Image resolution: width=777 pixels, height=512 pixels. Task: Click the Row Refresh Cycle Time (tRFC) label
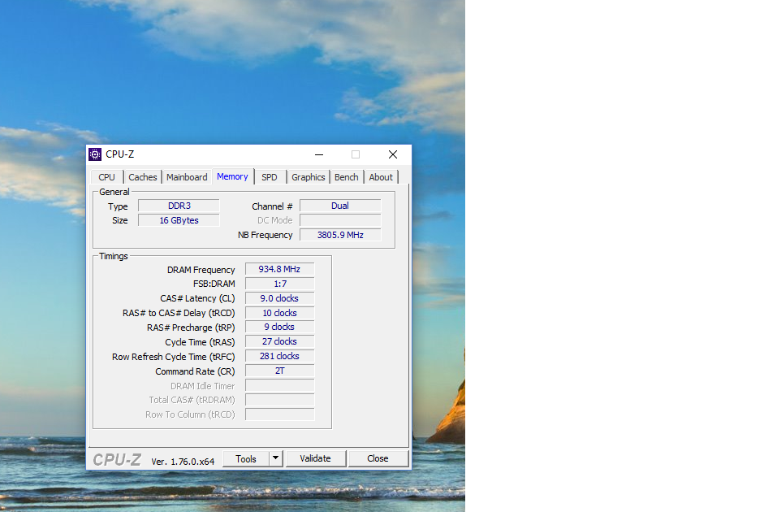[174, 358]
